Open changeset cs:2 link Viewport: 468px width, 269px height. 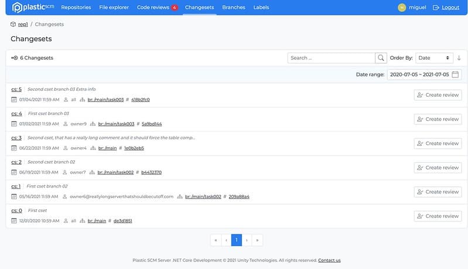point(16,162)
